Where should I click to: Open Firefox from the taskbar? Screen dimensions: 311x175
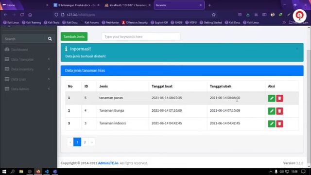point(38,172)
